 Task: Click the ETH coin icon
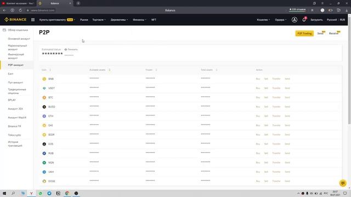pyautogui.click(x=44, y=116)
